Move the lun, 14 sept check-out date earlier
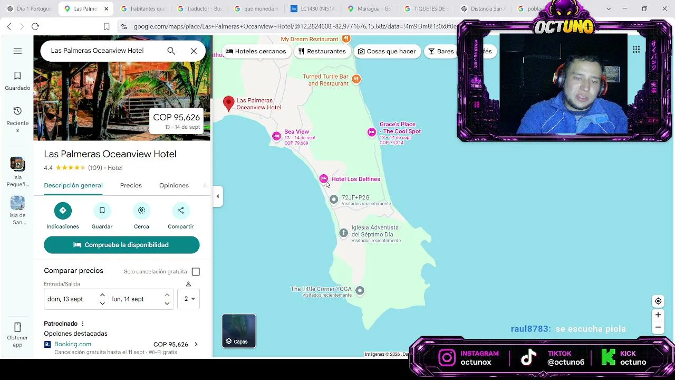 [x=167, y=295]
